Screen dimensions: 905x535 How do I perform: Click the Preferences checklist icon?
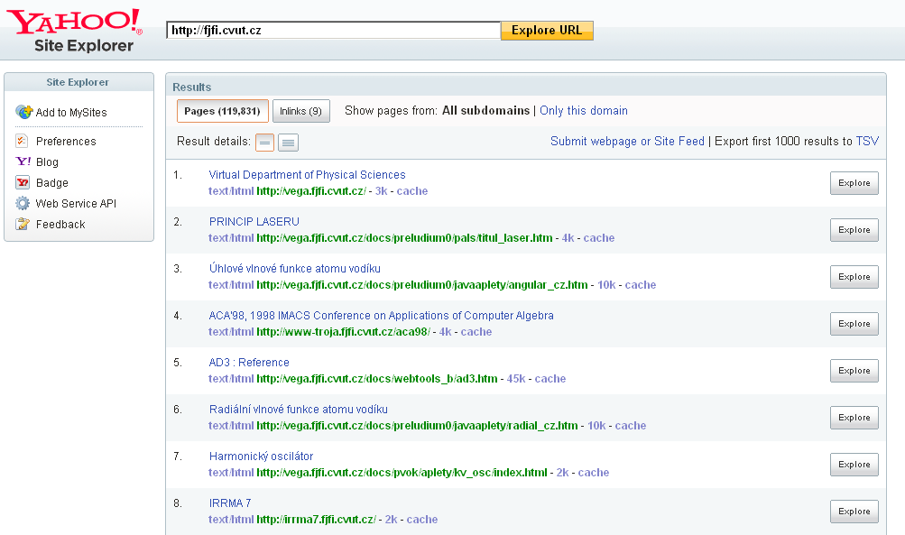tap(22, 141)
